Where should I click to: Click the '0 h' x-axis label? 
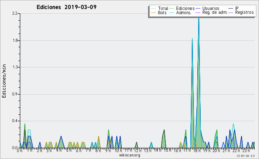coord(19,151)
